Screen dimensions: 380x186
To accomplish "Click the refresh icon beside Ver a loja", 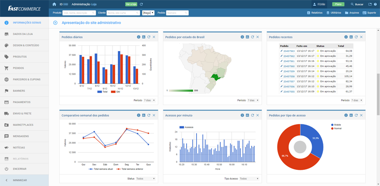I will [141, 4].
